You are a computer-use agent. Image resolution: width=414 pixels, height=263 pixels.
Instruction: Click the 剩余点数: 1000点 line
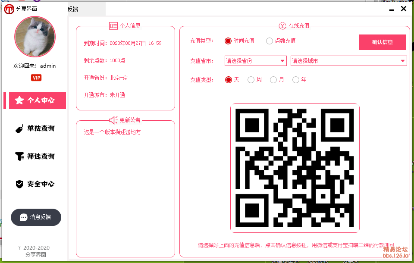(x=104, y=60)
